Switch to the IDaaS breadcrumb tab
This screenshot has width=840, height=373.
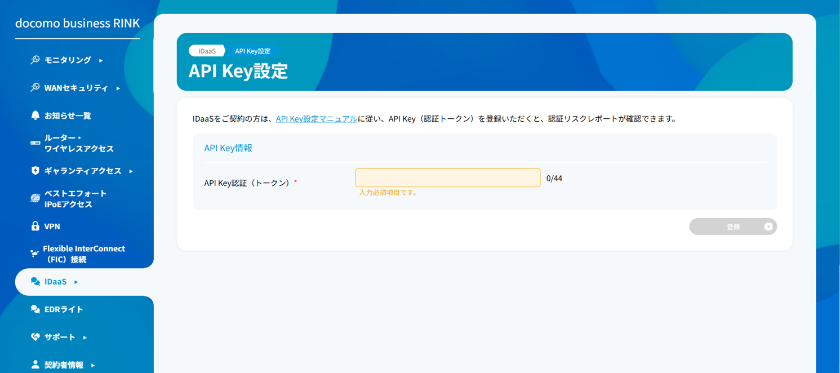coord(206,50)
